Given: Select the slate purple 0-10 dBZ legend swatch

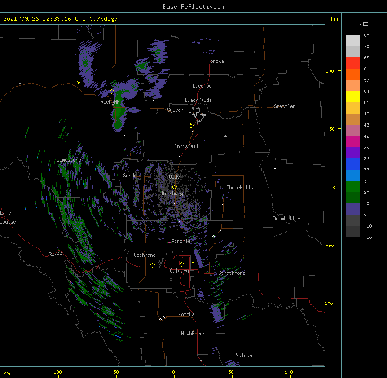Looking at the screenshot, I should pyautogui.click(x=353, y=209).
